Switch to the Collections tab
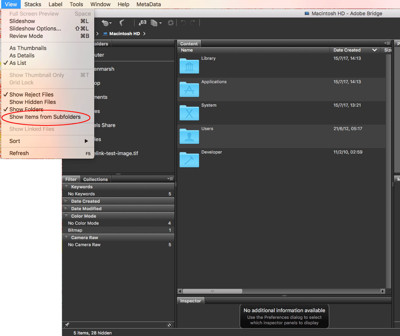The height and width of the screenshot is (336, 400). (95, 179)
